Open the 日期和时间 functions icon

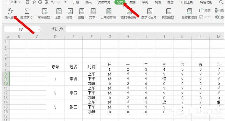pos(109,11)
